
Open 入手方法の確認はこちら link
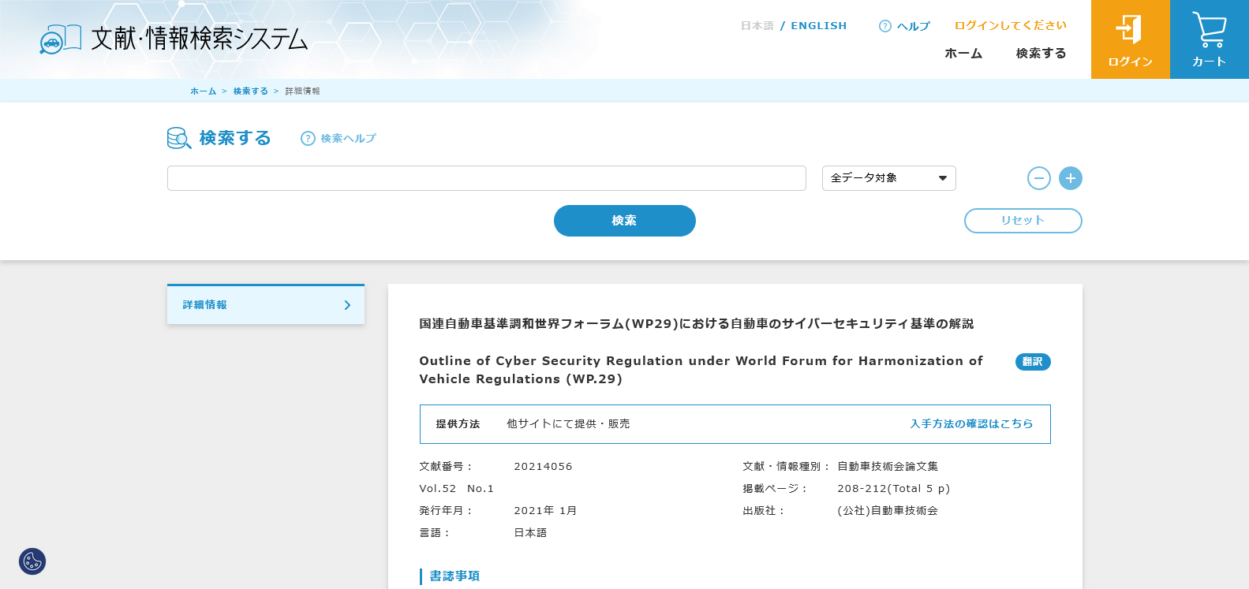click(971, 424)
